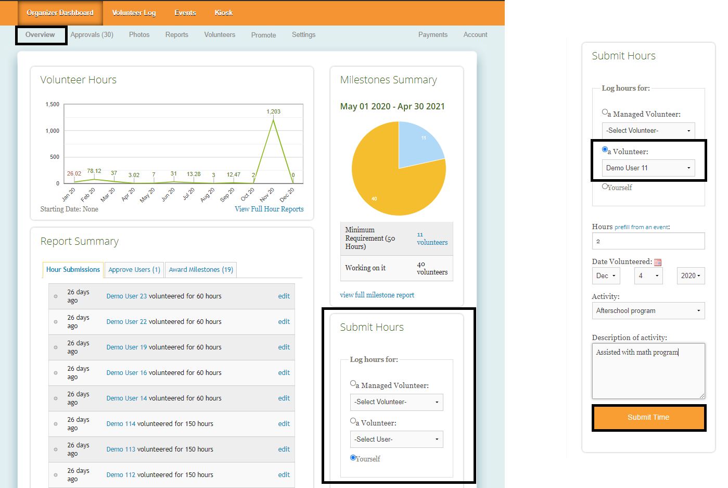Switch to the Volunteer Log tab
Screen dimensions: 728x488
[134, 13]
